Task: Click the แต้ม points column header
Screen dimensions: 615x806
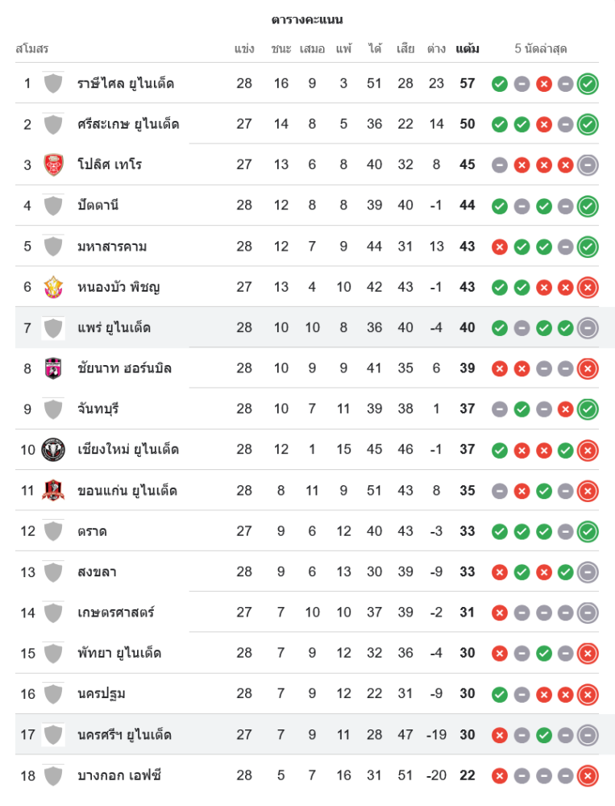Action: (x=467, y=48)
